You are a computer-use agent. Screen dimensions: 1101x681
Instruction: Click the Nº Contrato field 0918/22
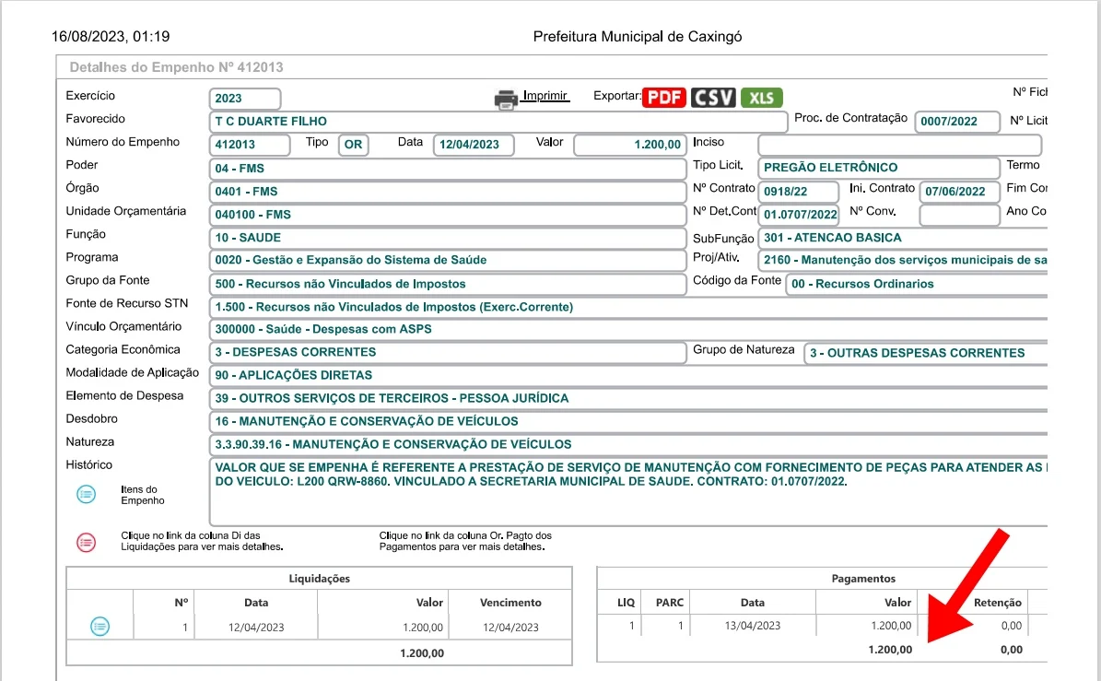click(799, 192)
